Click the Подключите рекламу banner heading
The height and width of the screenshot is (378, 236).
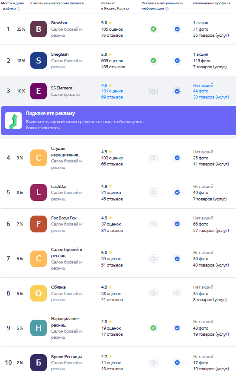[x=51, y=113]
